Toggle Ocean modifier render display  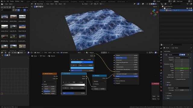[x=184, y=55]
